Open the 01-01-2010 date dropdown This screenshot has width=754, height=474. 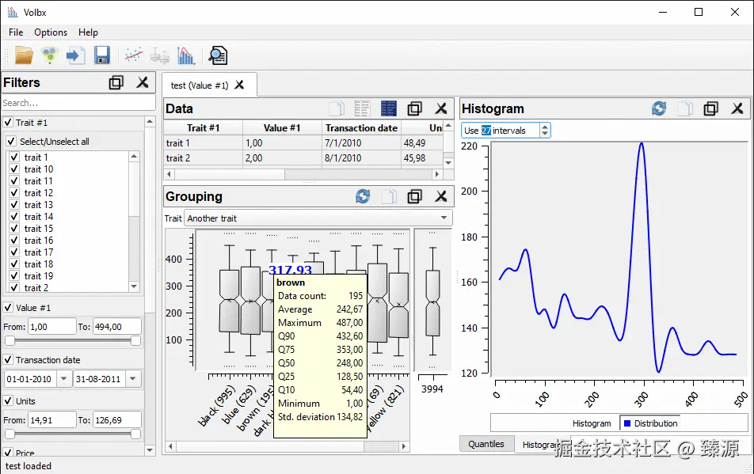[64, 379]
